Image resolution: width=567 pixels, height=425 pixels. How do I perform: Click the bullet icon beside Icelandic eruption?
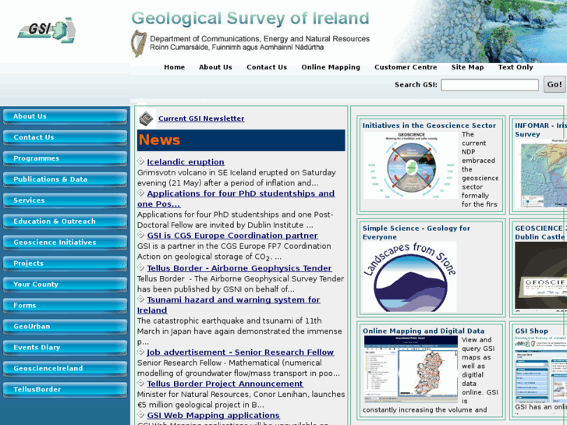pos(141,161)
